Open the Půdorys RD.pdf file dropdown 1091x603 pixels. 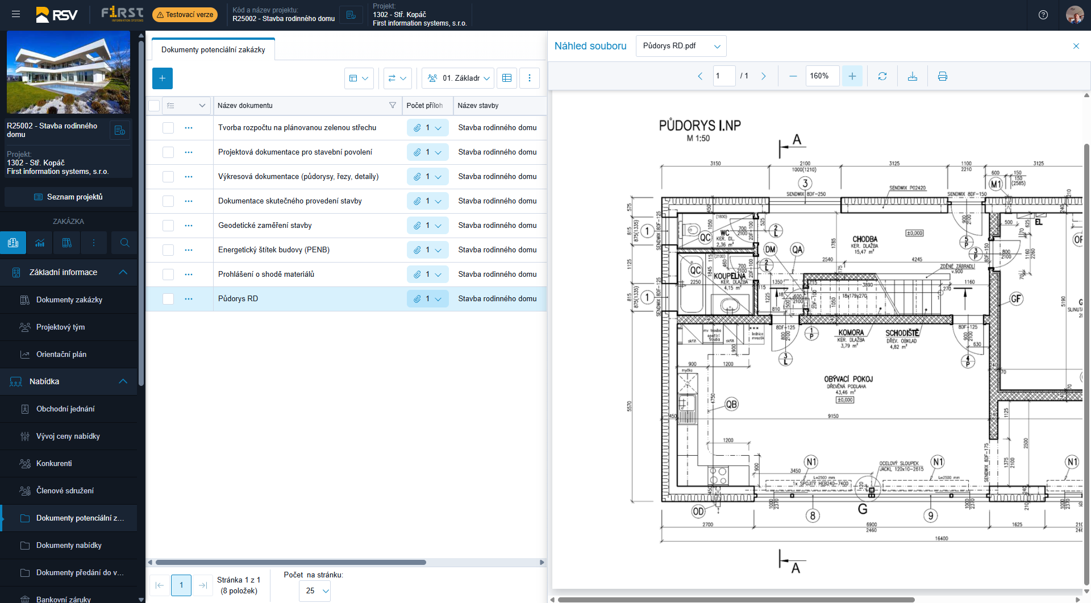pos(681,46)
